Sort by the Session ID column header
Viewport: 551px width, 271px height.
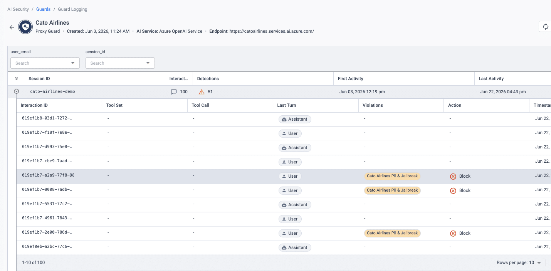point(39,79)
